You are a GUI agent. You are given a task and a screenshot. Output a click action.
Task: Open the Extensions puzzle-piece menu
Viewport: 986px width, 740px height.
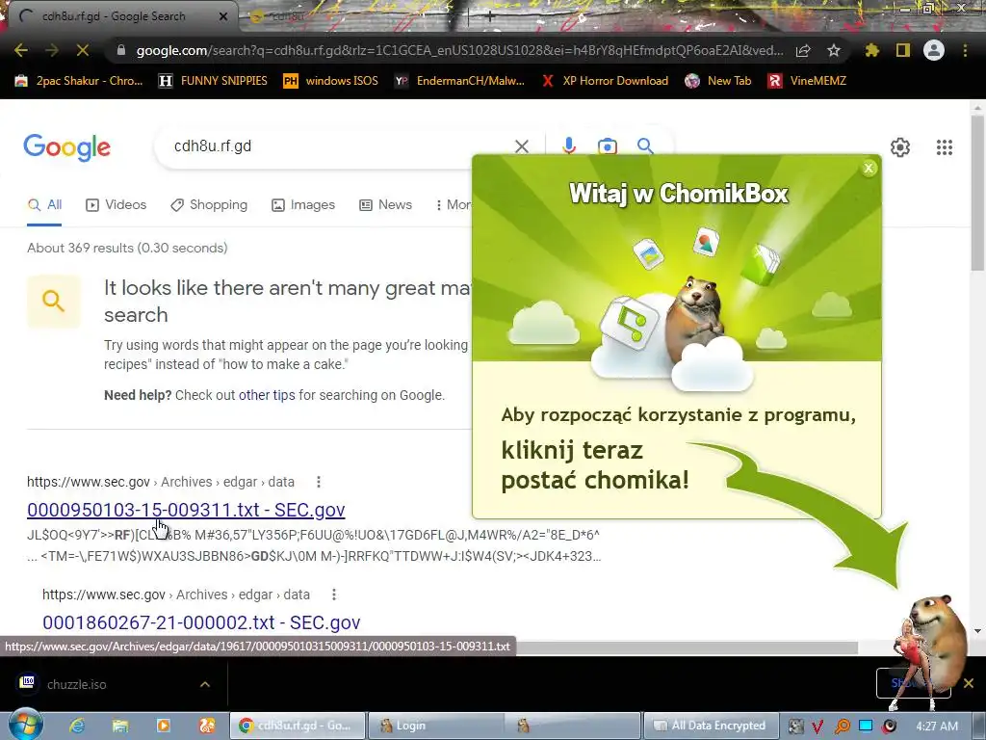click(x=872, y=50)
